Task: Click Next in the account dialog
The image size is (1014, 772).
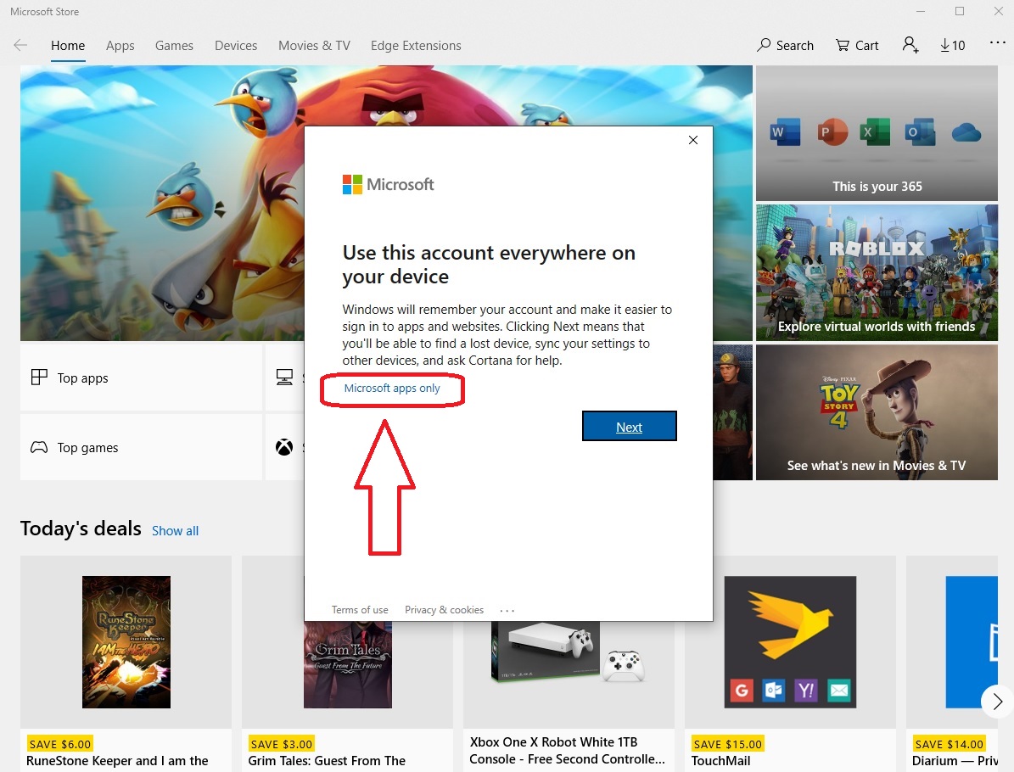Action: point(629,426)
